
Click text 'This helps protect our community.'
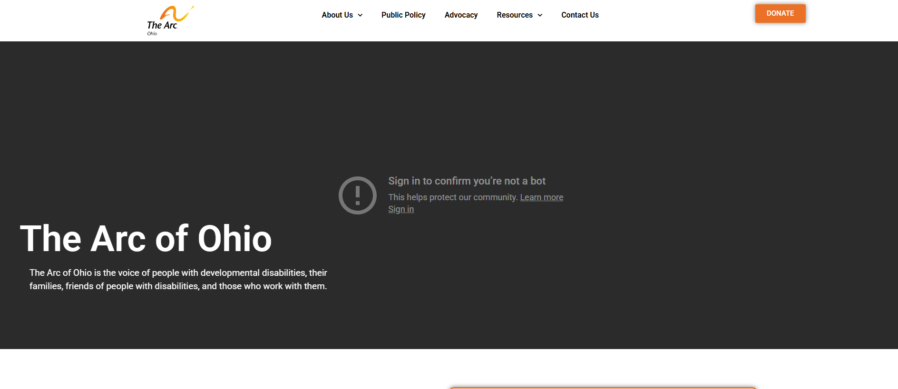[453, 197]
